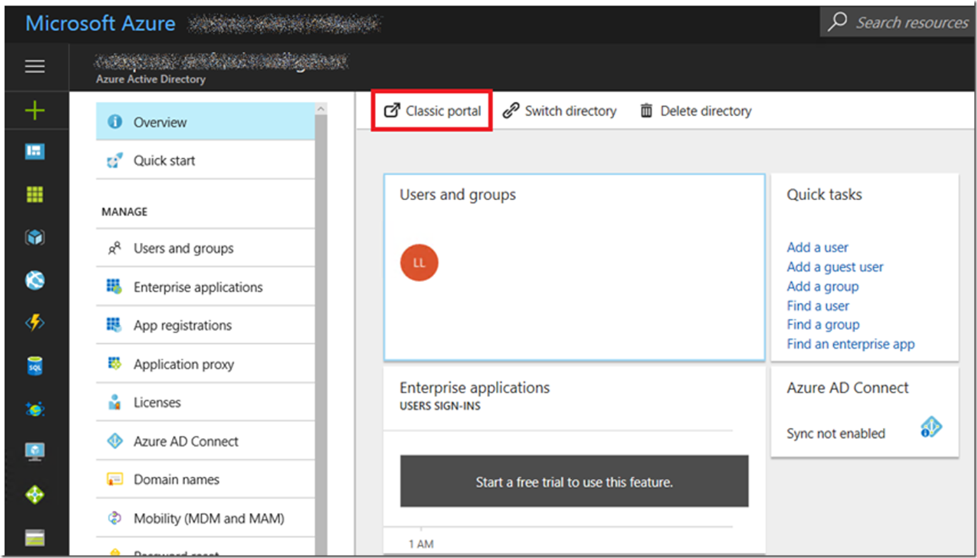The height and width of the screenshot is (558, 977).
Task: Open the Storage accounts icon at sidebar bottom
Action: pos(34,538)
